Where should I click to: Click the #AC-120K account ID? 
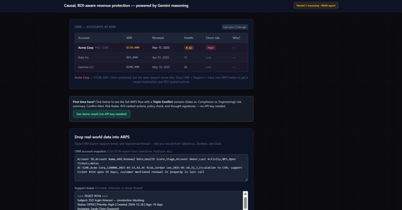point(102,48)
